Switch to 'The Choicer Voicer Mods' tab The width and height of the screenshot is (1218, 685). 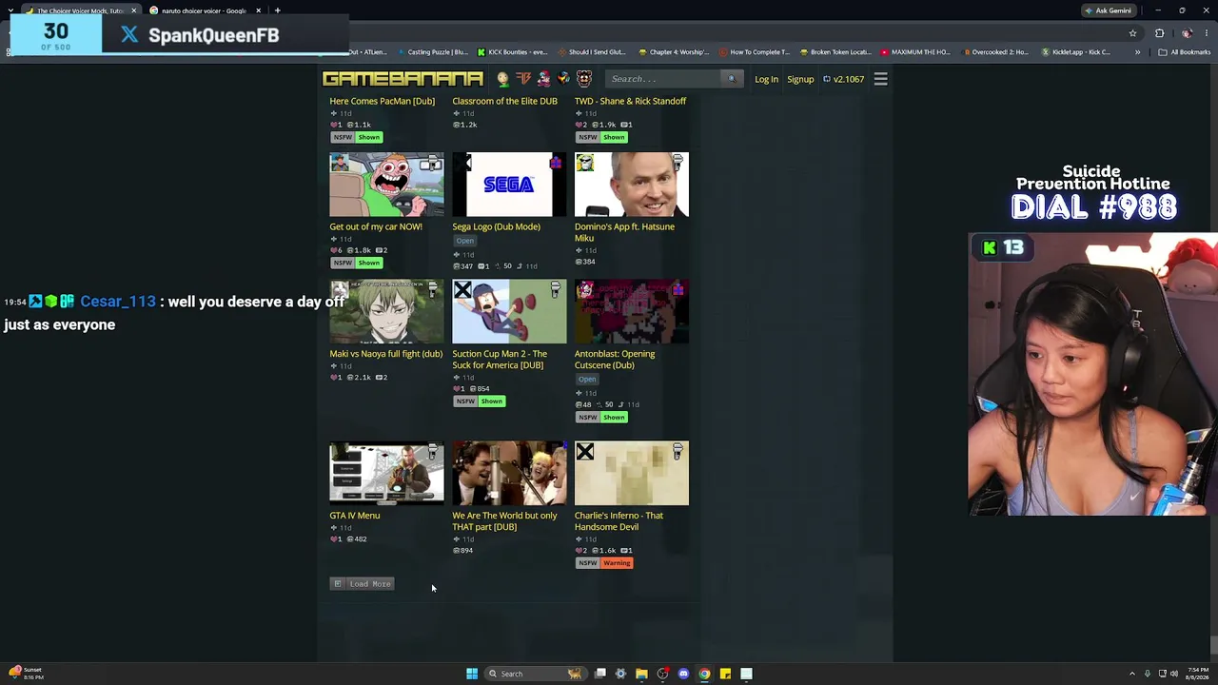(81, 10)
